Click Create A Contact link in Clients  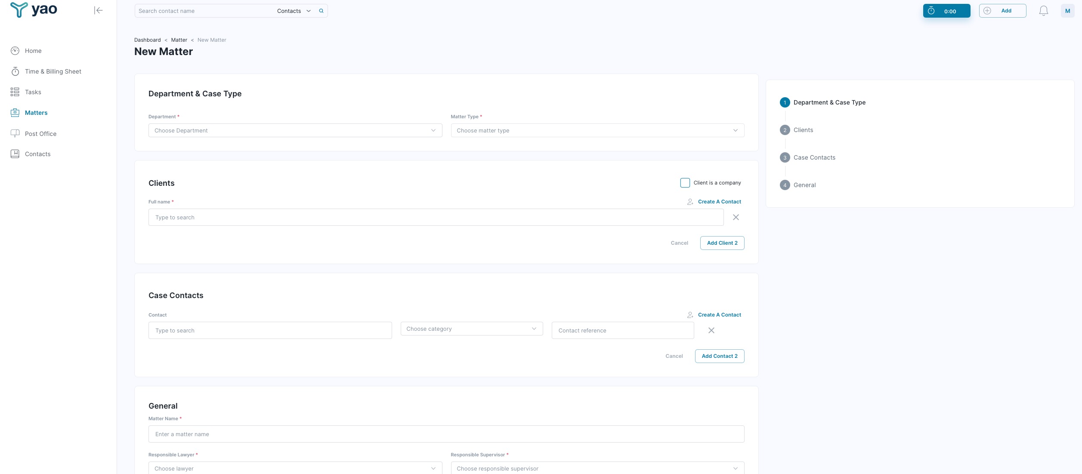coord(720,202)
